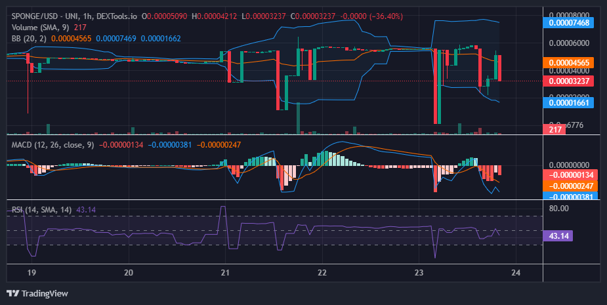The width and height of the screenshot is (607, 305).
Task: Click the current price tag 0.00003237
Action: coord(569,81)
